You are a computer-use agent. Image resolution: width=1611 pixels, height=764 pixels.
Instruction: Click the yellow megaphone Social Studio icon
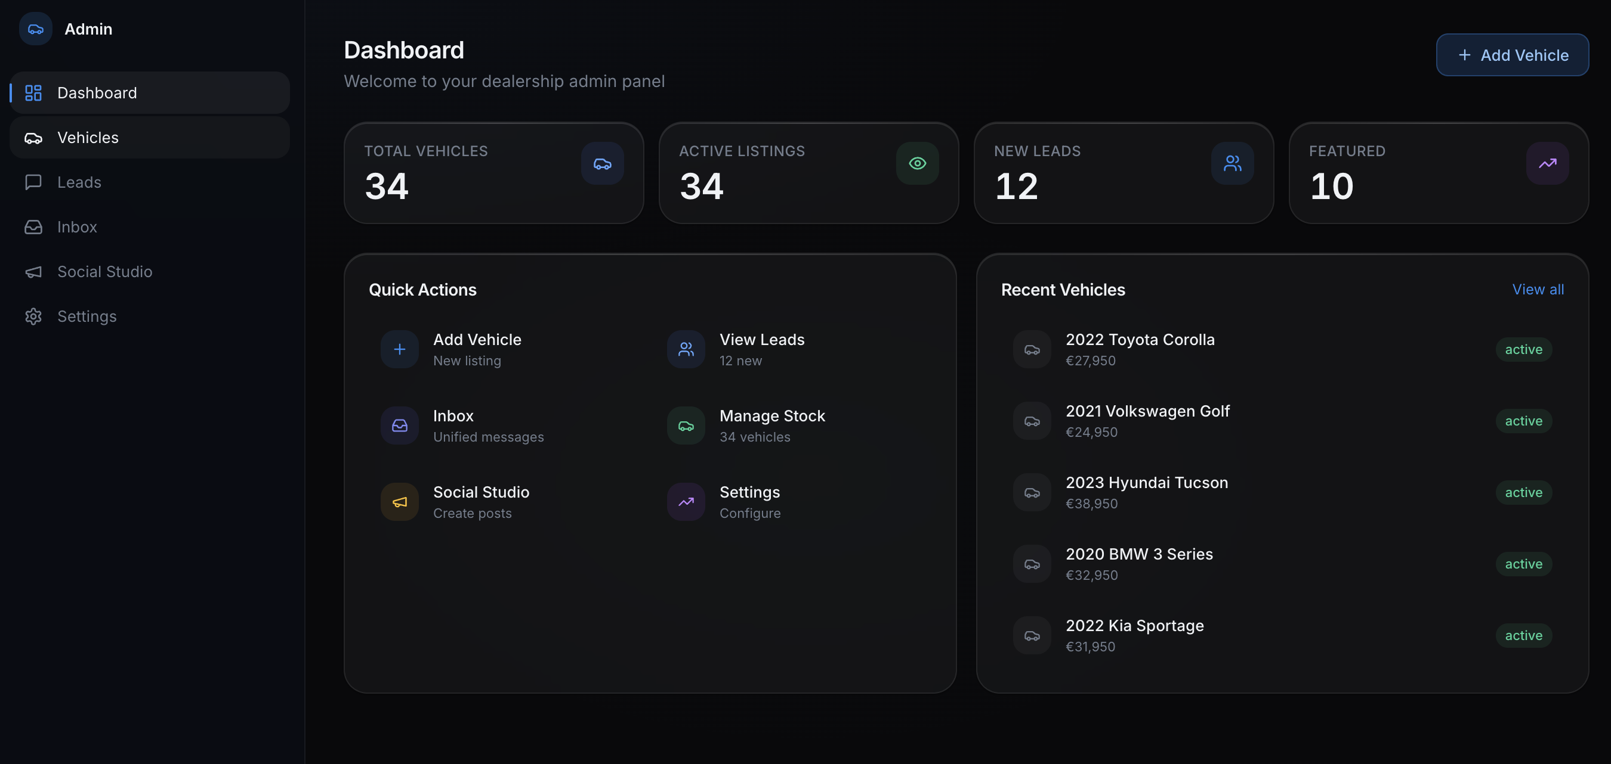click(x=400, y=502)
